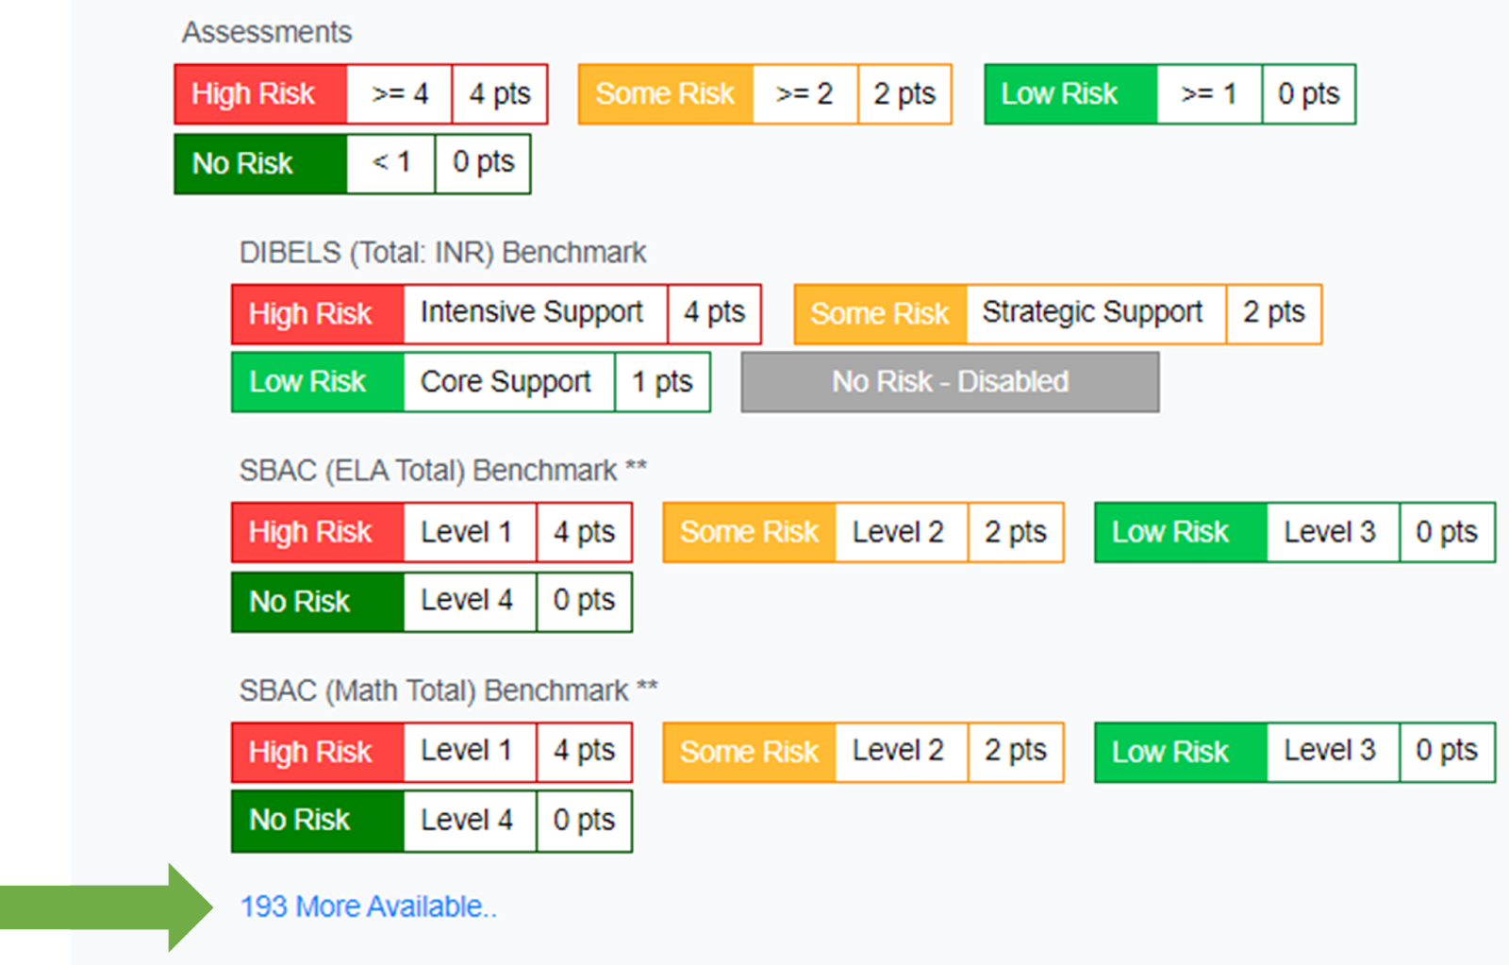Image resolution: width=1509 pixels, height=965 pixels.
Task: Click 'Level 3' in SBAC ELA Total Benchmark
Action: click(x=1332, y=532)
